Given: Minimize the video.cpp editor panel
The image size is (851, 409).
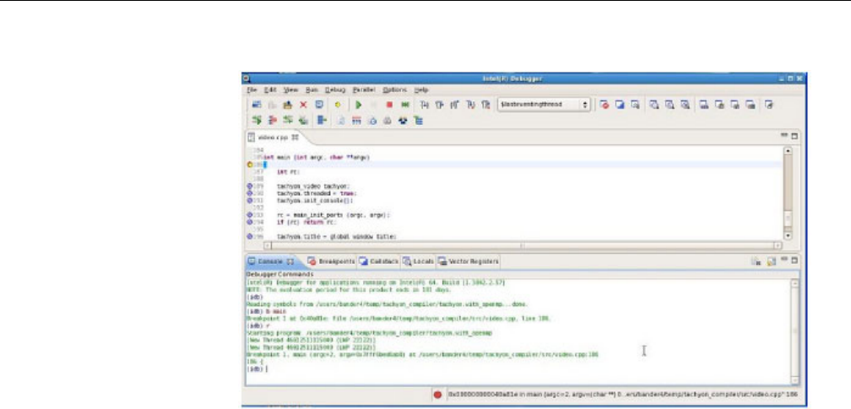Looking at the screenshot, I should pyautogui.click(x=785, y=136).
